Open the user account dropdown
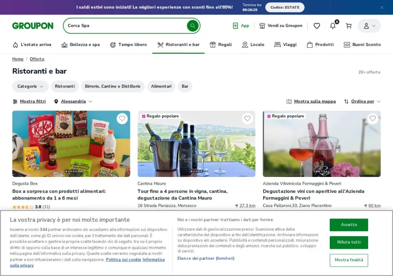393x276 pixels. point(369,25)
